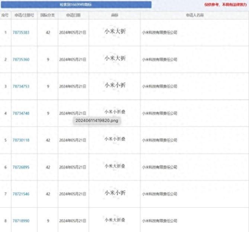Click the 小米大折 trademark image in row 2
This screenshot has height=232, width=249.
[115, 58]
